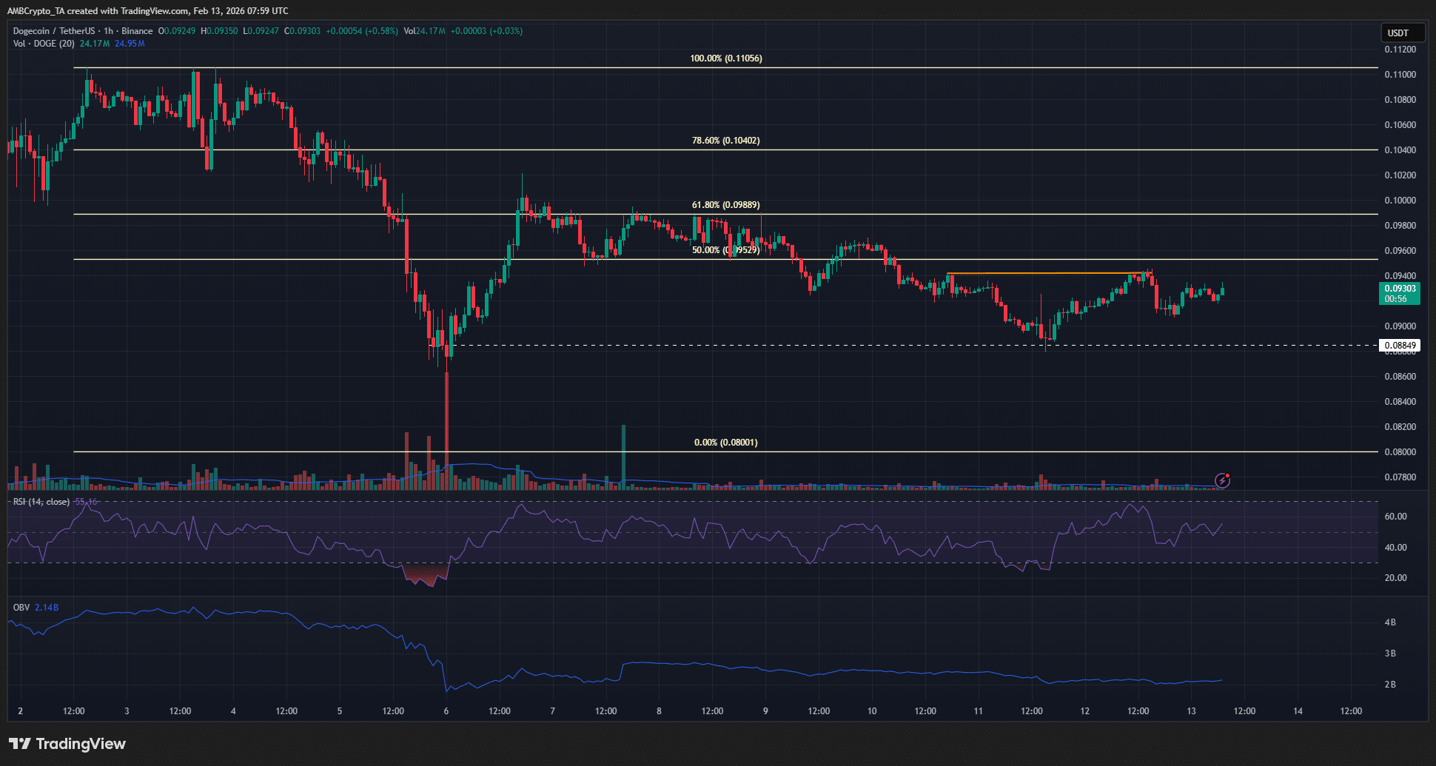Click the current price label 0.09303
Viewport: 1436px width, 766px height.
(x=1401, y=289)
